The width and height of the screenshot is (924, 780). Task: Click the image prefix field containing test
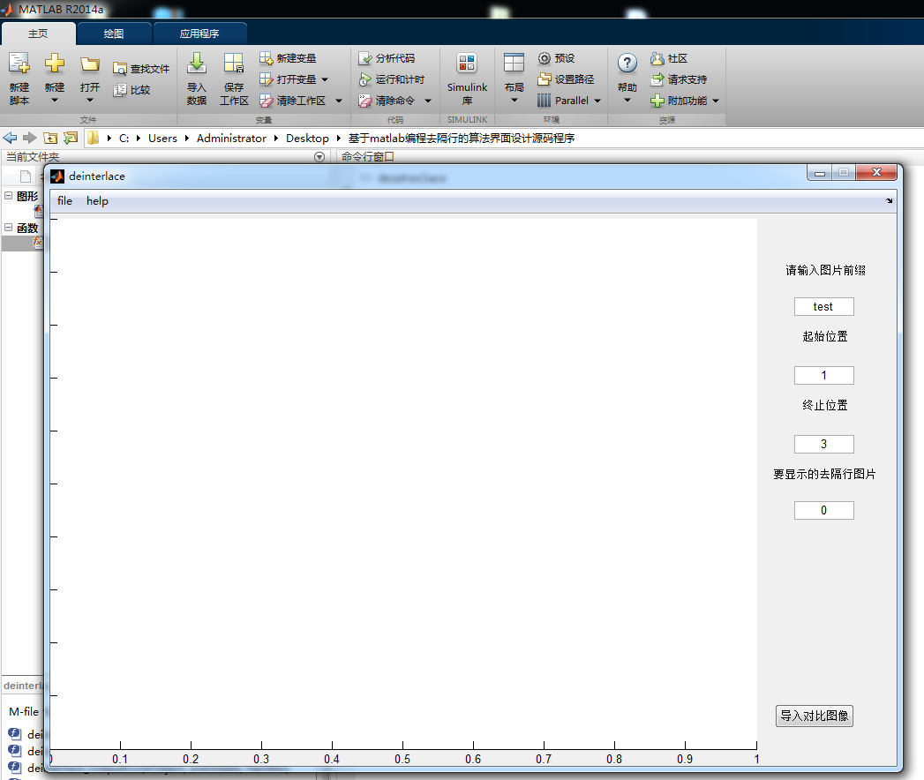(823, 306)
